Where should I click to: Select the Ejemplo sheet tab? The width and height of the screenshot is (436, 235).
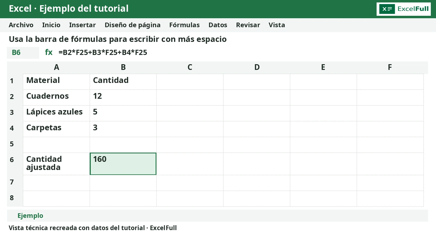30,216
